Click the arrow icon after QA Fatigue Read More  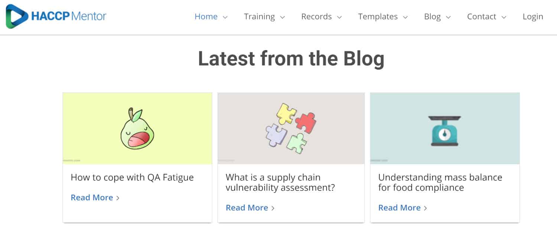[118, 198]
